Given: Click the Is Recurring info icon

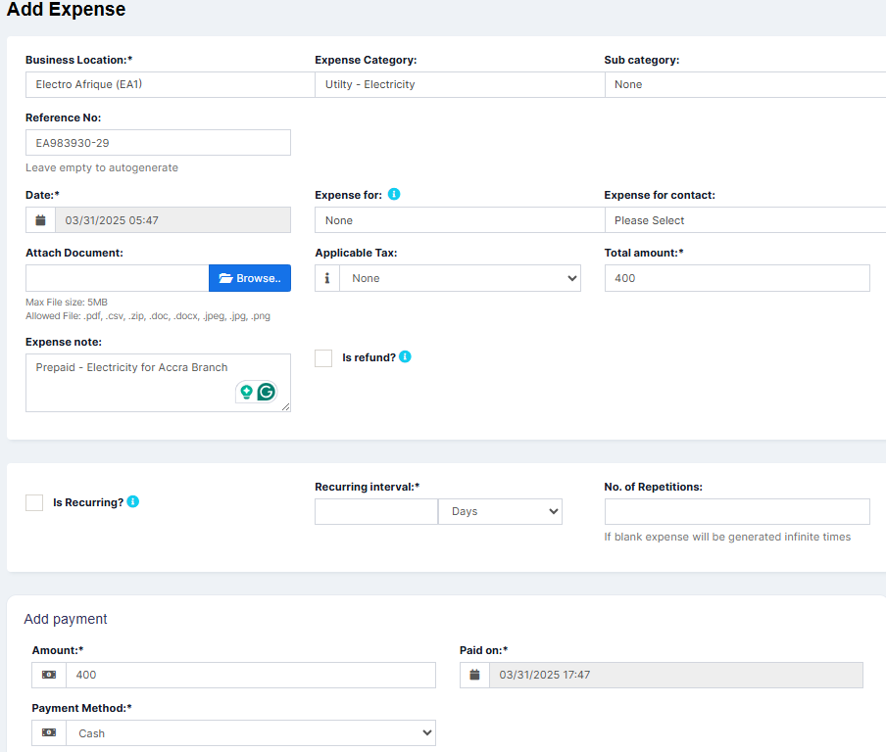Looking at the screenshot, I should tap(132, 501).
